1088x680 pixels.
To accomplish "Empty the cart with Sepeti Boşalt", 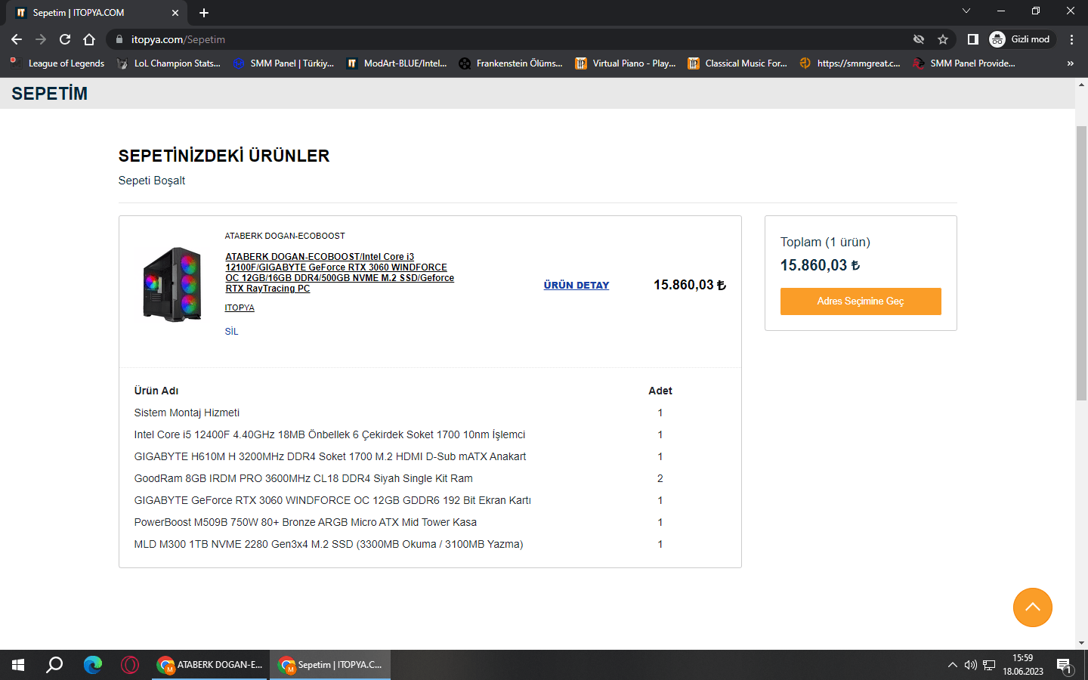I will click(152, 181).
